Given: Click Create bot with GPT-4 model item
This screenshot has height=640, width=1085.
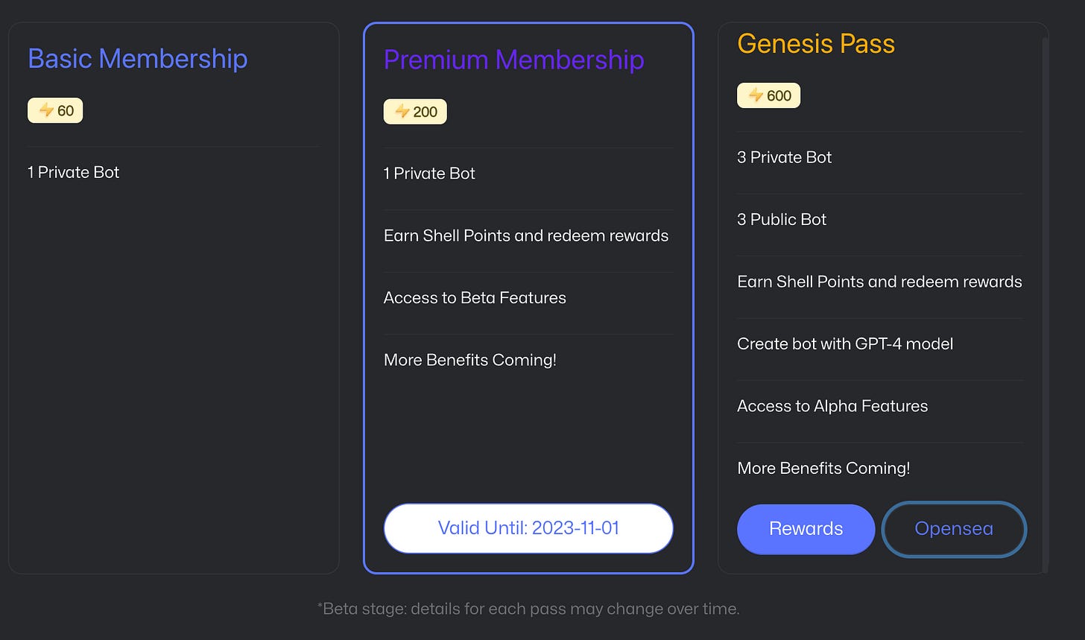Looking at the screenshot, I should click(x=845, y=344).
